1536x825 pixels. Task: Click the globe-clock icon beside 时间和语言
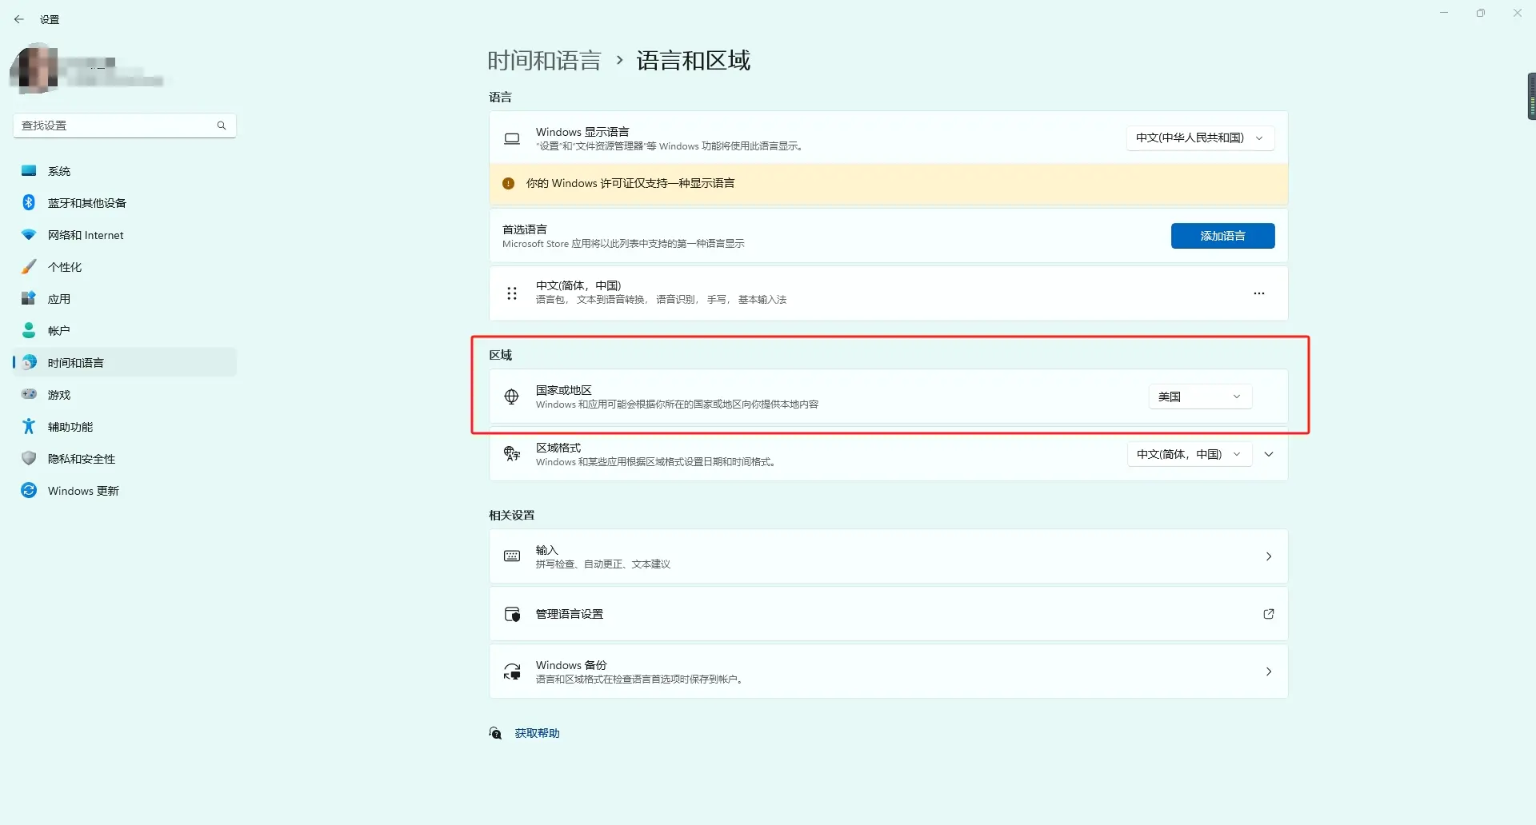tap(29, 362)
